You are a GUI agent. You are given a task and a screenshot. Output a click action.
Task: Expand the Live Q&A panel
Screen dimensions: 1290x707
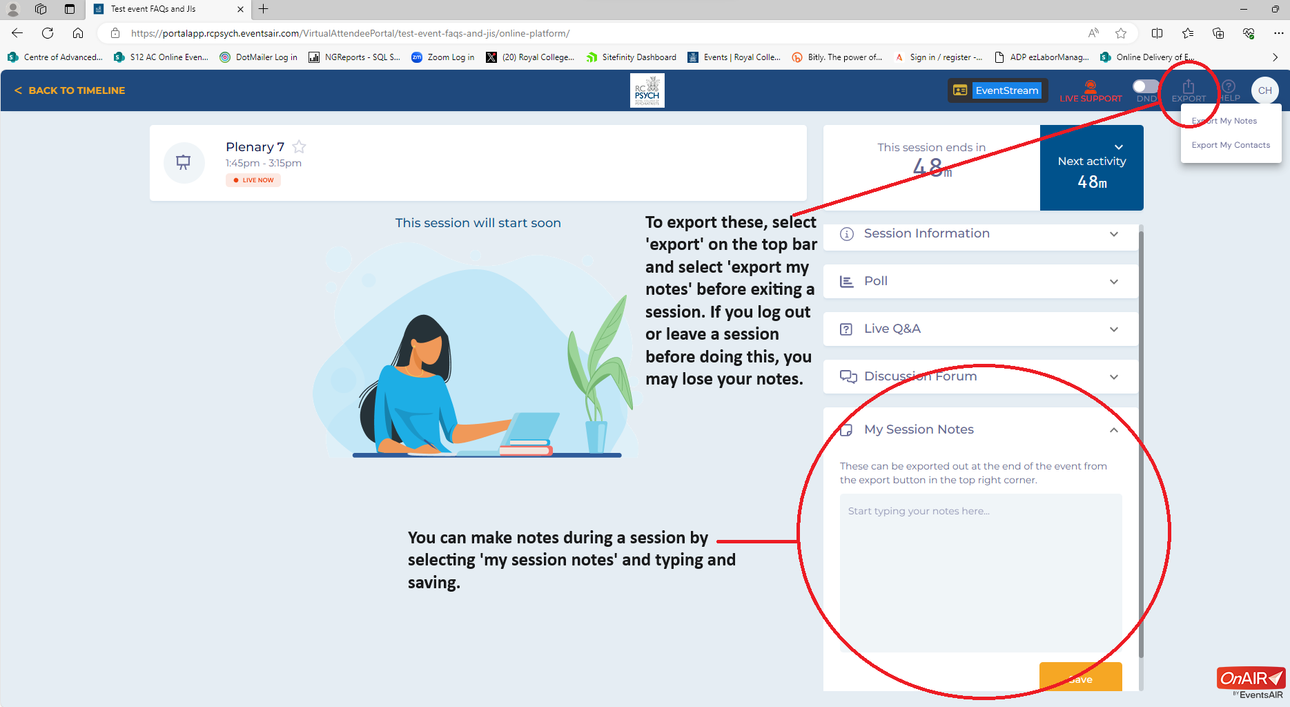(980, 329)
